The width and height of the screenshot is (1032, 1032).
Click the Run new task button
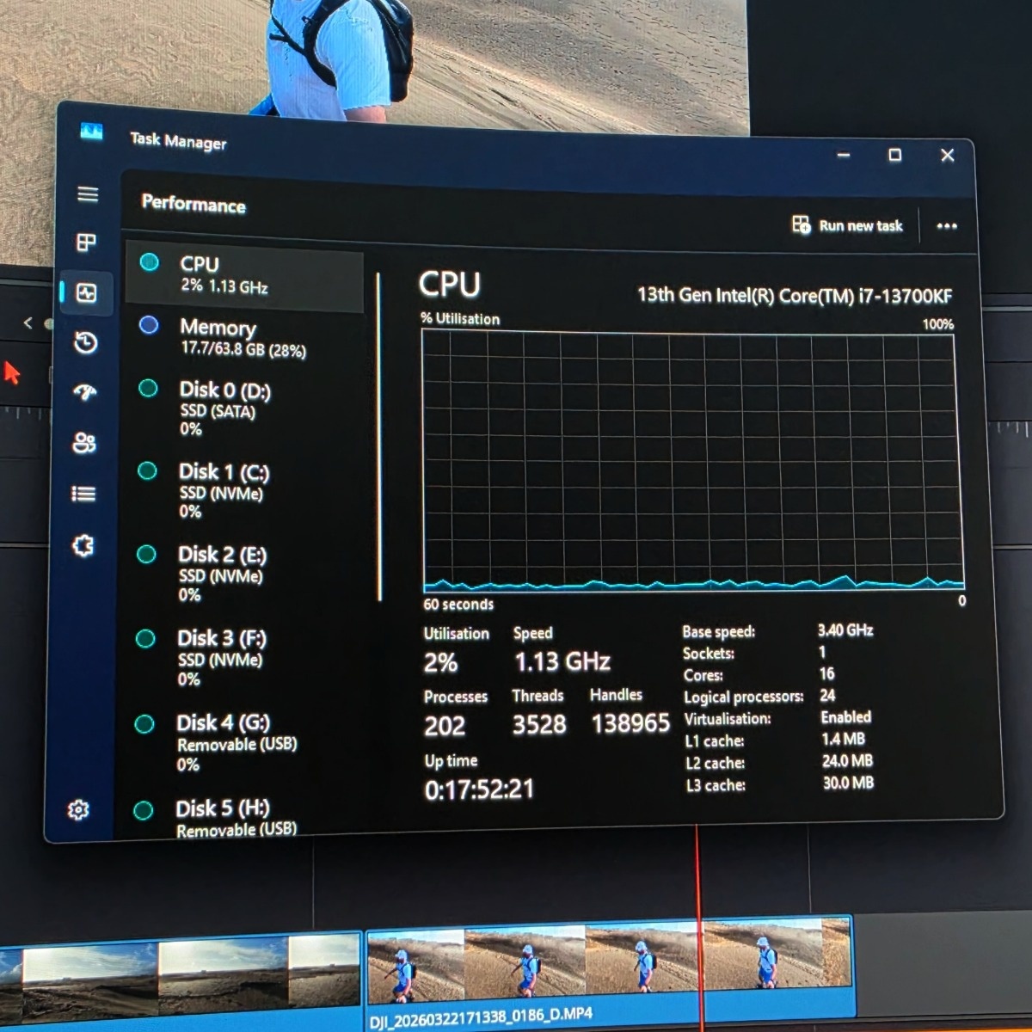pos(847,225)
